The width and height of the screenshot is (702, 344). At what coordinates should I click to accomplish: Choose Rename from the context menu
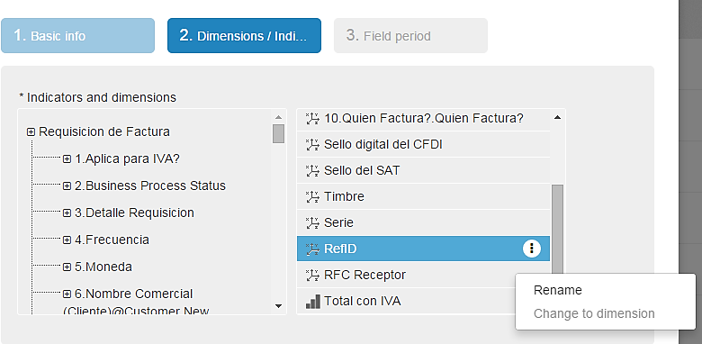pos(557,290)
